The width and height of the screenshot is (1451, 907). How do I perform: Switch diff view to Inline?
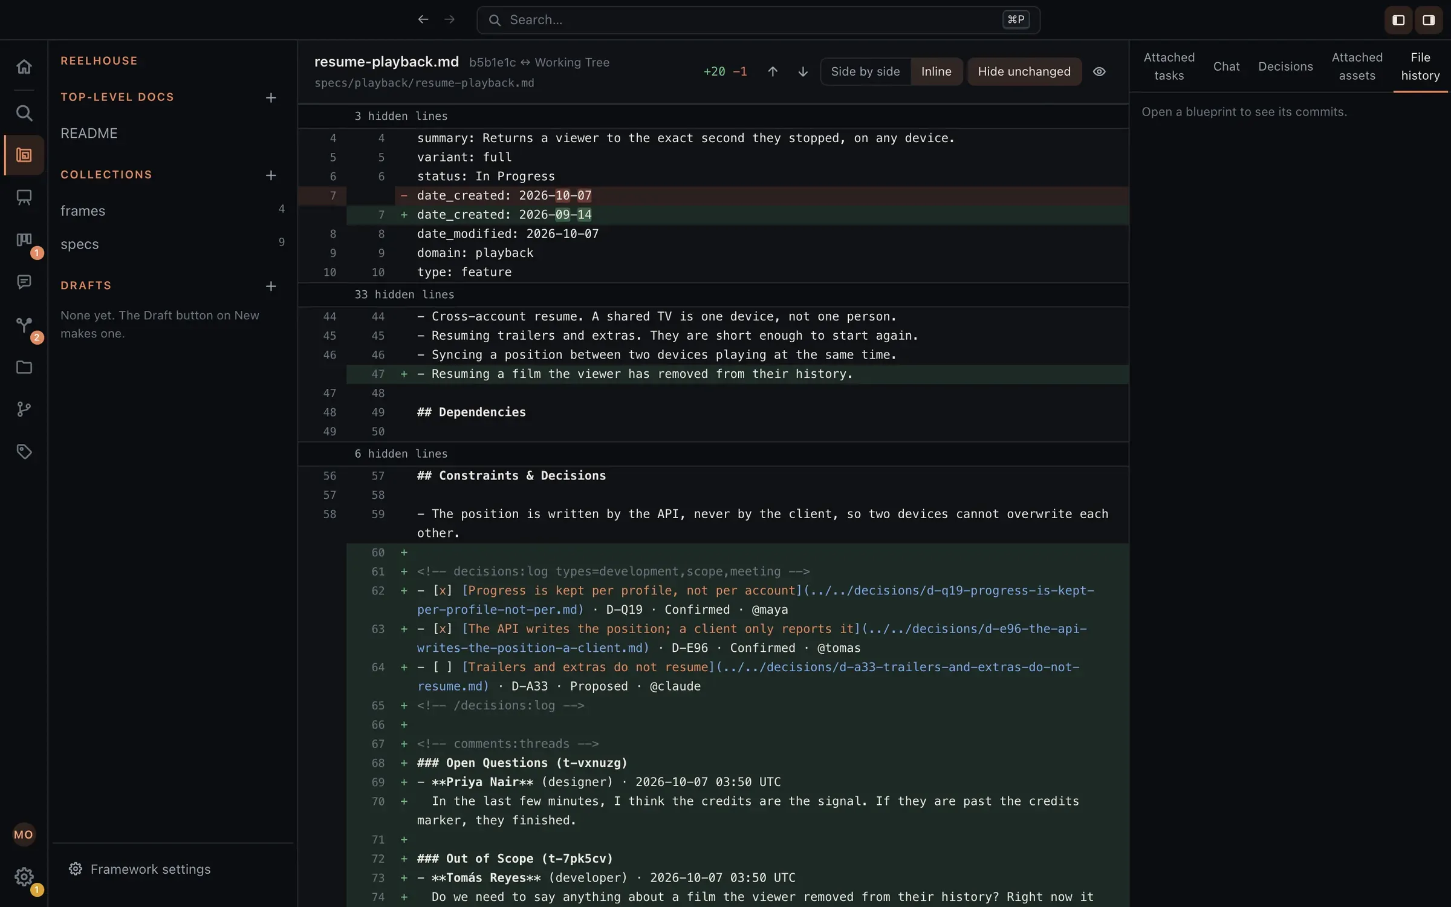pyautogui.click(x=936, y=72)
